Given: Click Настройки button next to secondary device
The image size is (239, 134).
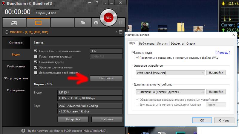Looking at the screenshot, I should tap(216, 92).
